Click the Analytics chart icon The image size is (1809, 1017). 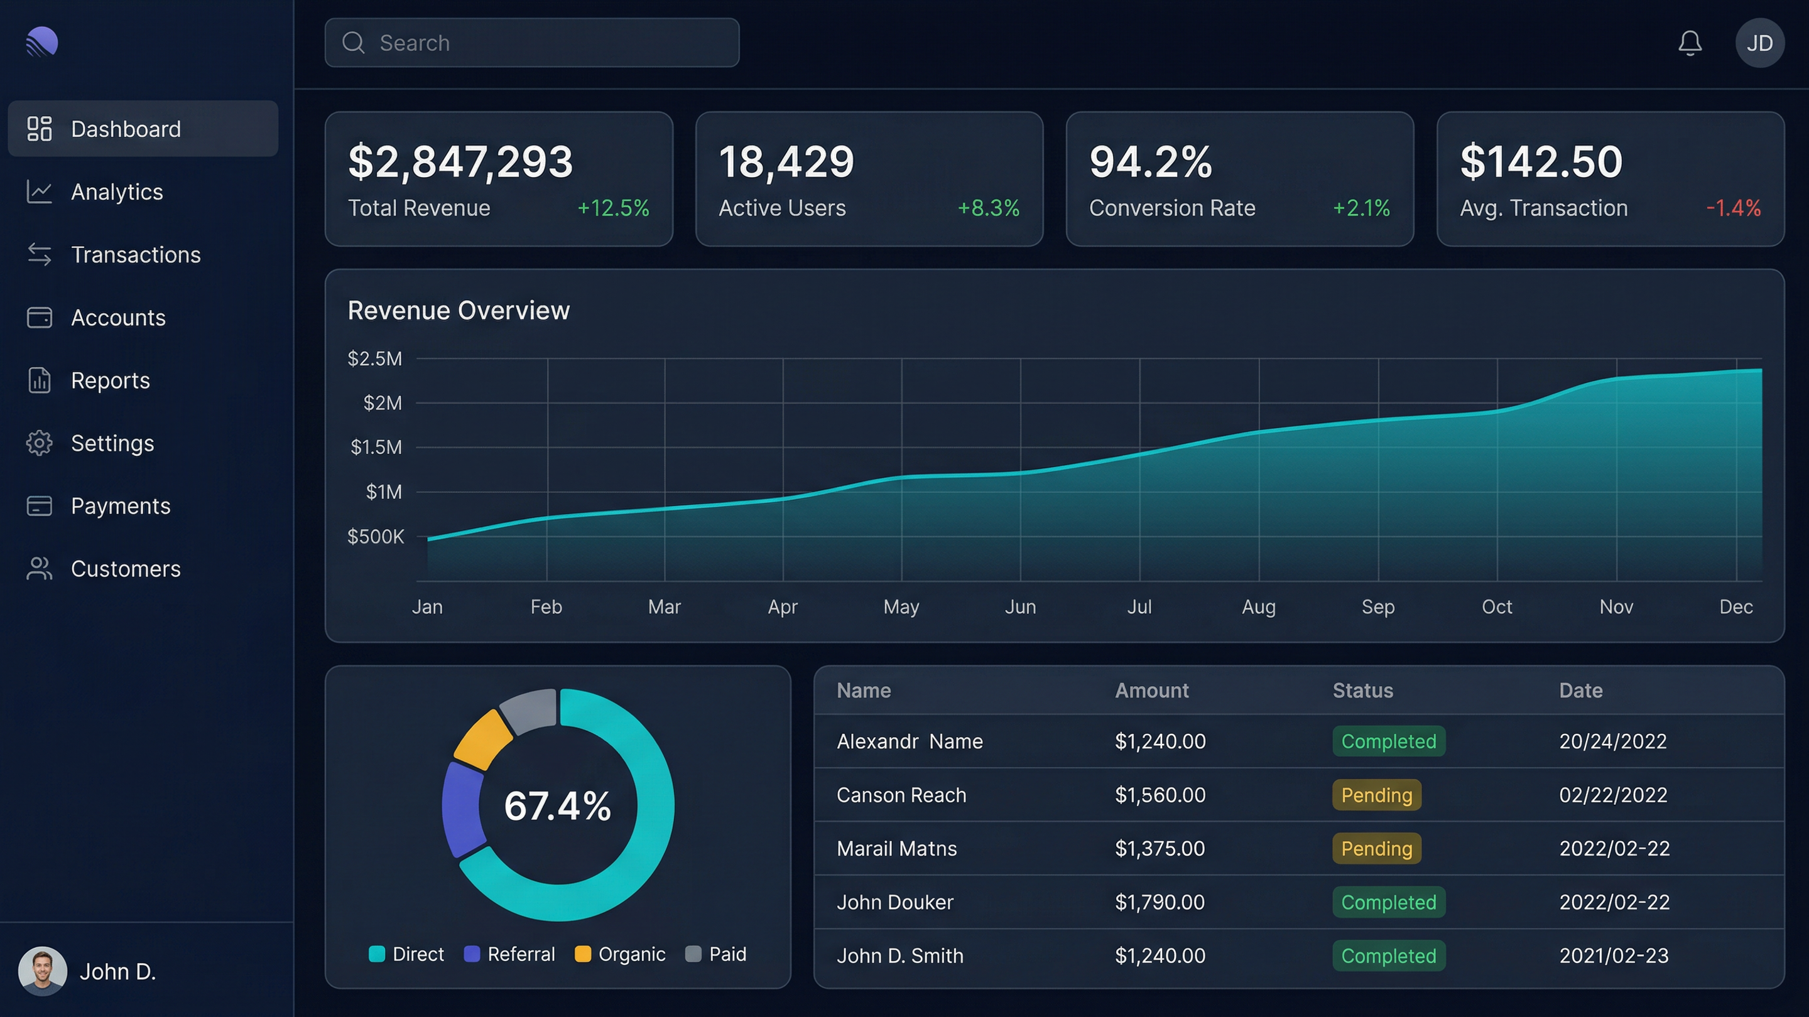click(x=40, y=191)
